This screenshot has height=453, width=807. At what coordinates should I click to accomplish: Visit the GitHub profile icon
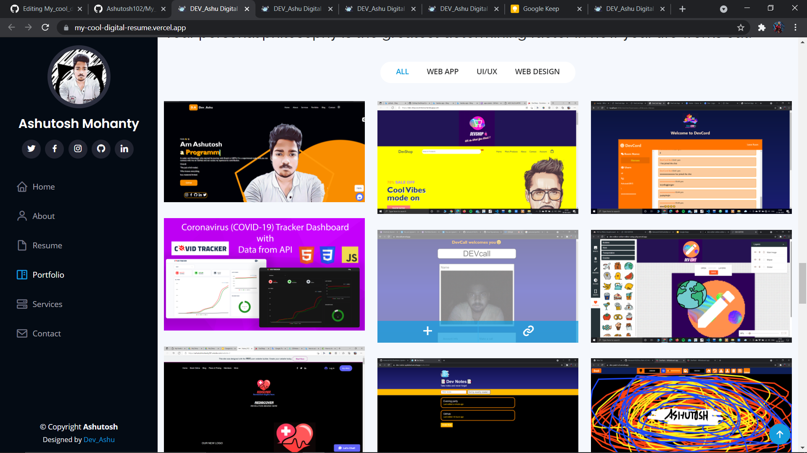coord(101,149)
